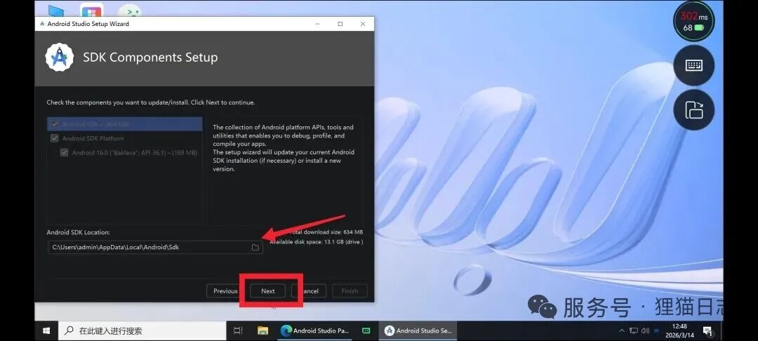Click the Android platform APIs description text
The height and width of the screenshot is (341, 758).
[x=284, y=148]
